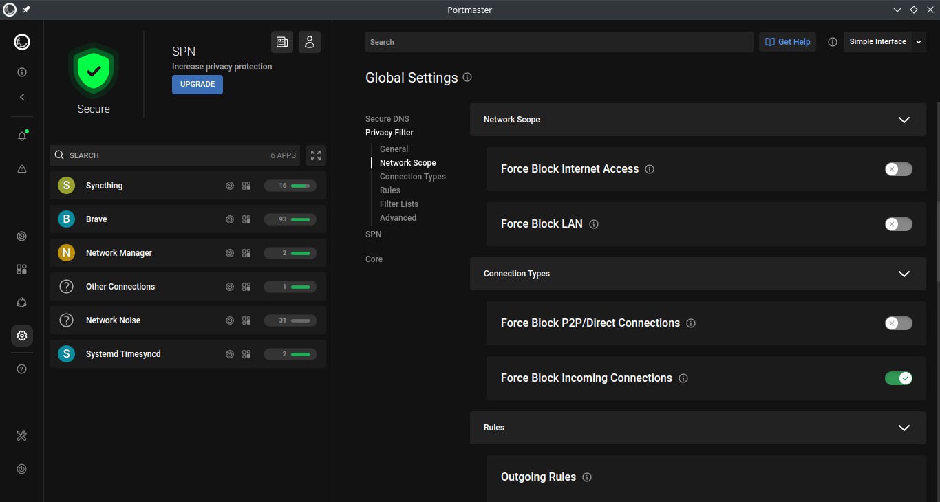Open the logs document icon near SPN
The height and width of the screenshot is (502, 940).
[282, 42]
